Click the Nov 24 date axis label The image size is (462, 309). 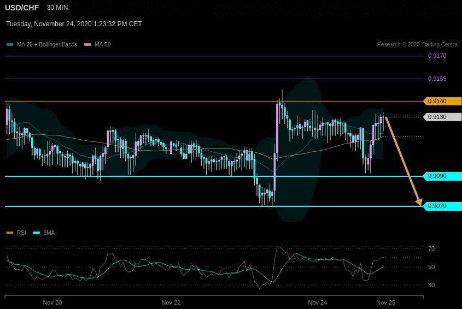tap(317, 302)
